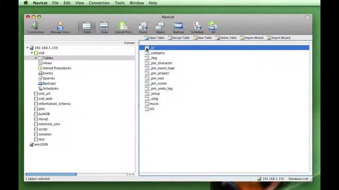Select the _pm_project table
339x190 pixels.
[x=157, y=73]
